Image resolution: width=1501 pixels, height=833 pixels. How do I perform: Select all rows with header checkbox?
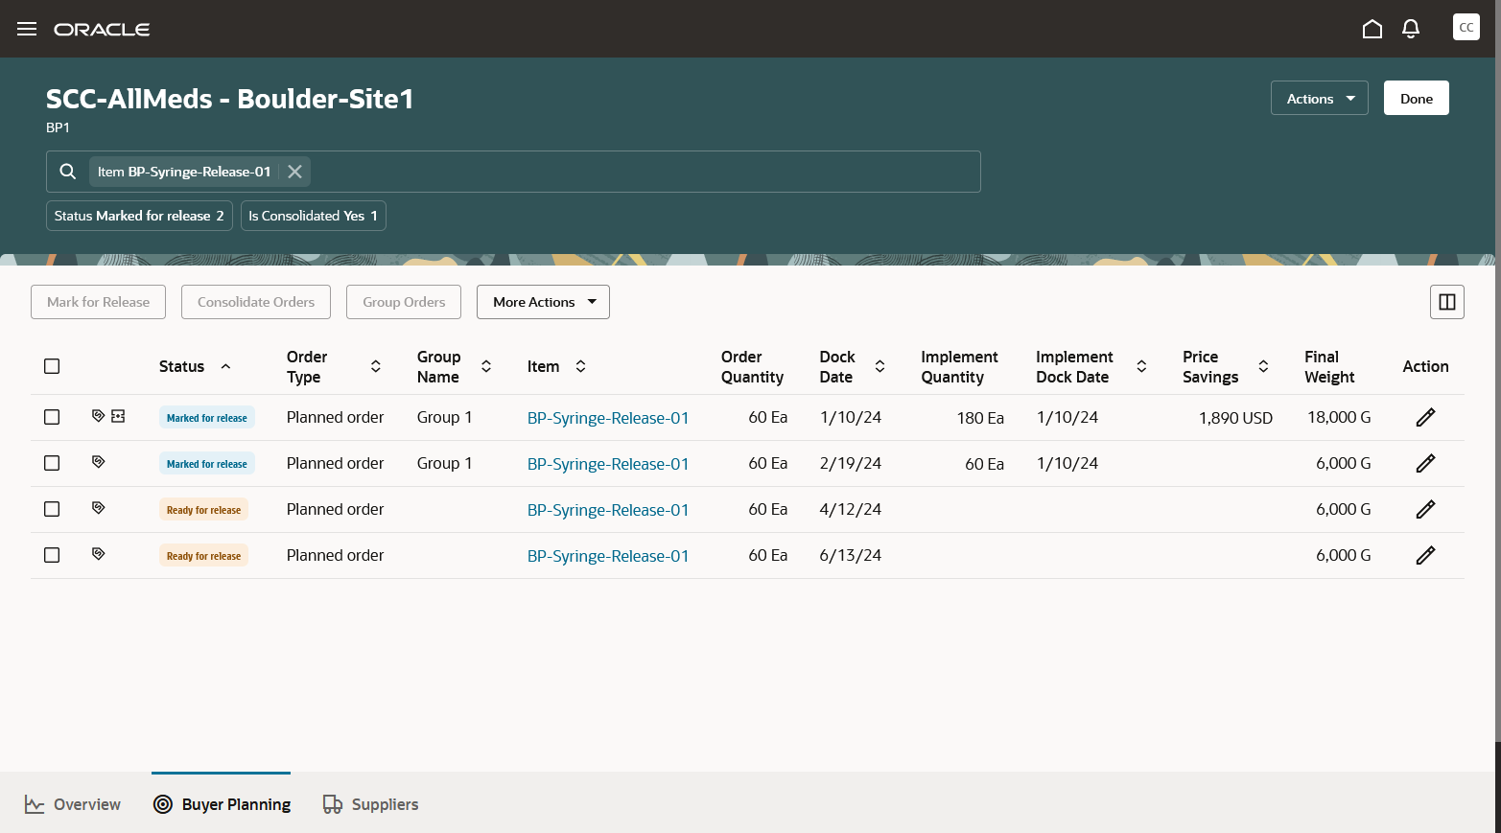click(52, 366)
